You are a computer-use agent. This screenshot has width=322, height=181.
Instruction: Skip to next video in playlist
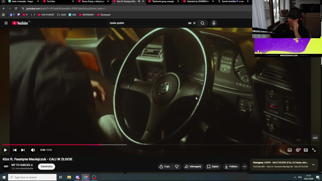pyautogui.click(x=23, y=150)
